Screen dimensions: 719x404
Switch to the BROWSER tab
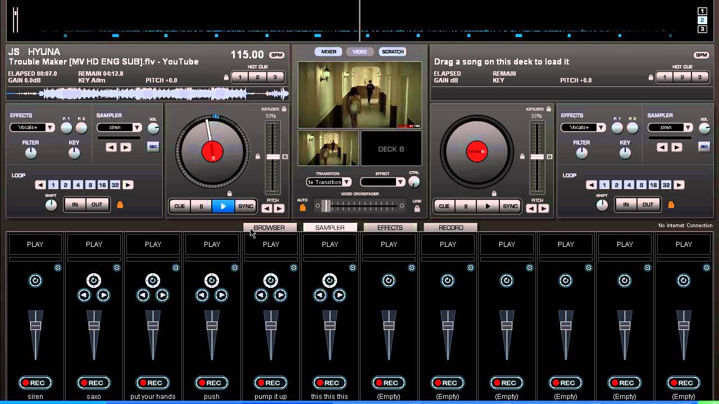tap(269, 227)
